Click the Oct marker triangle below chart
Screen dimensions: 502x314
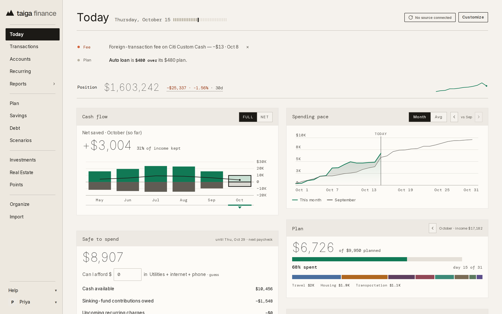[239, 208]
